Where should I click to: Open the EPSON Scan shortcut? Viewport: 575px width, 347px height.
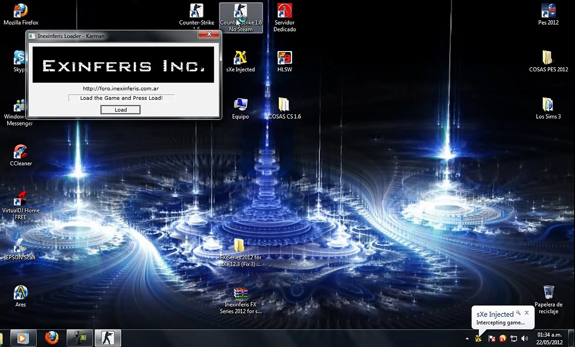click(x=21, y=249)
